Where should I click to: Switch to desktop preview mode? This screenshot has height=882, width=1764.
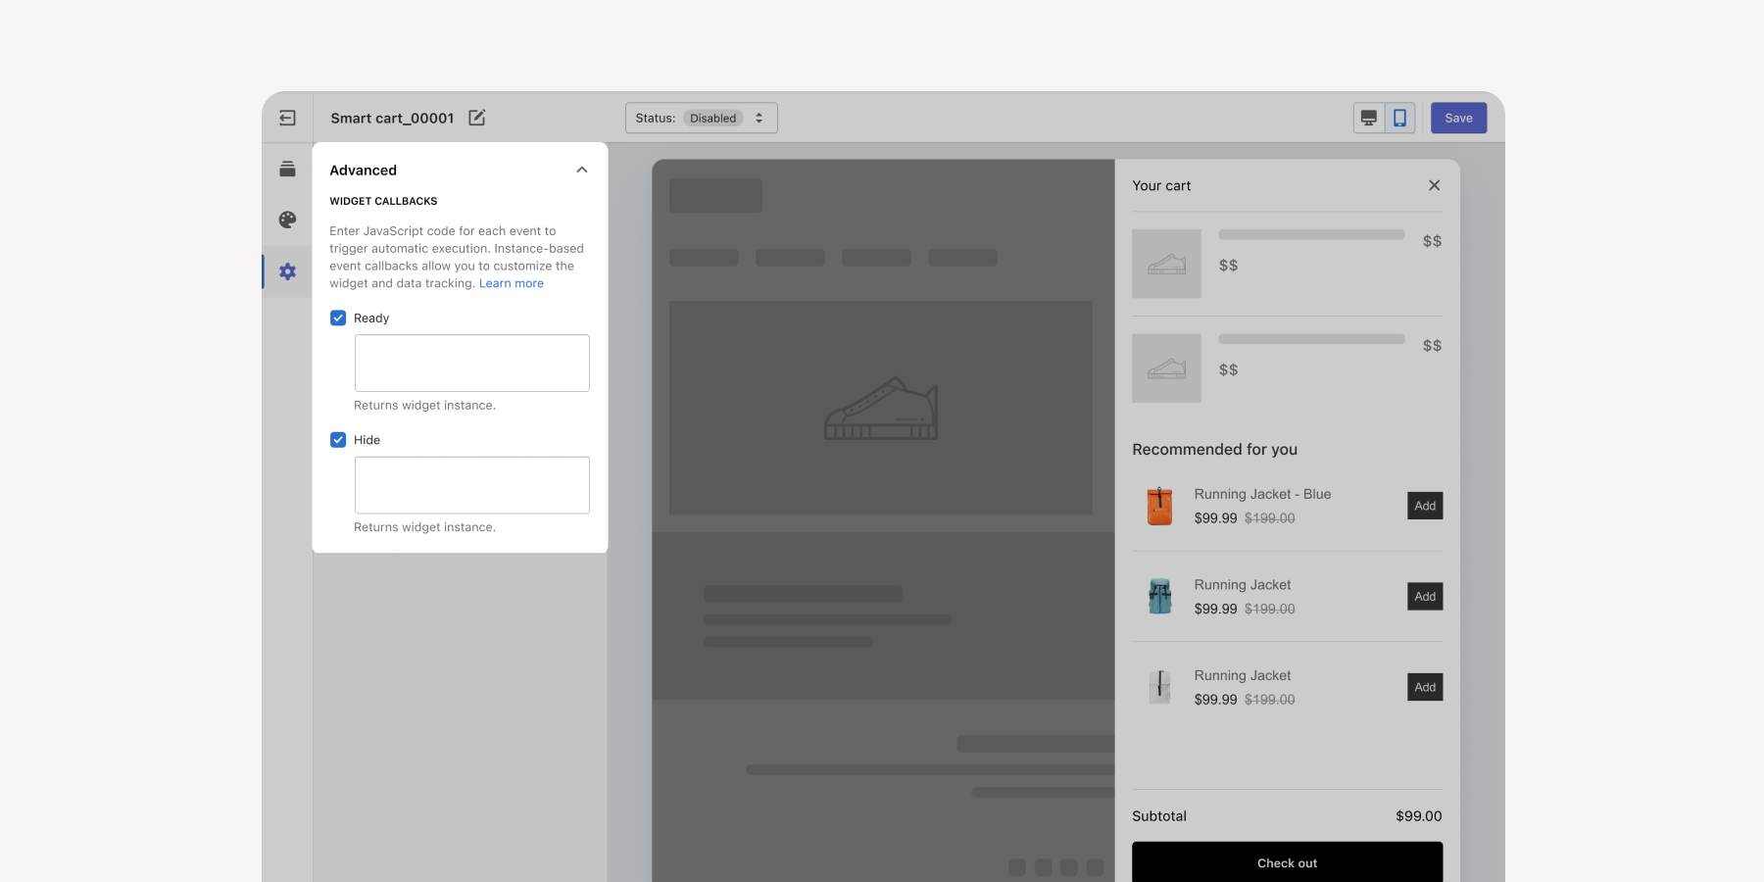click(1369, 118)
